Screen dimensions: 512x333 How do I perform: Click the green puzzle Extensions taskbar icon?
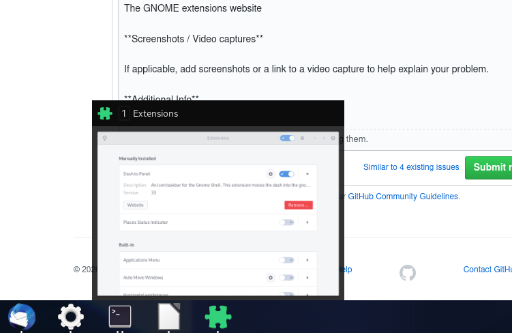point(218,317)
